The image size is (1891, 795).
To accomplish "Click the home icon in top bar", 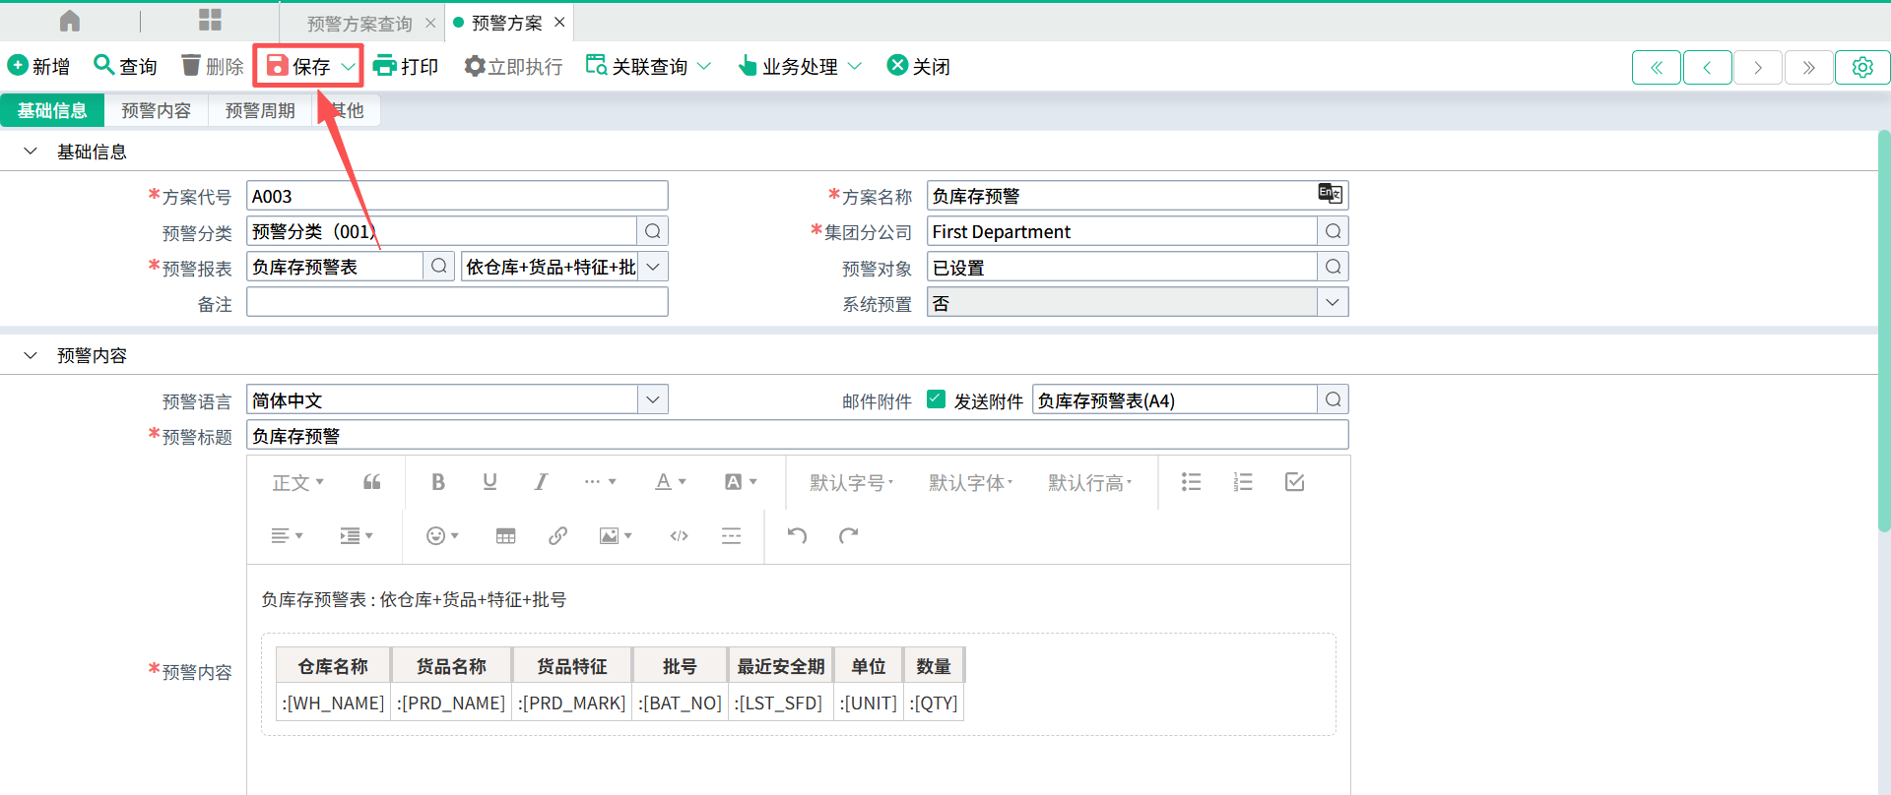I will [x=70, y=21].
